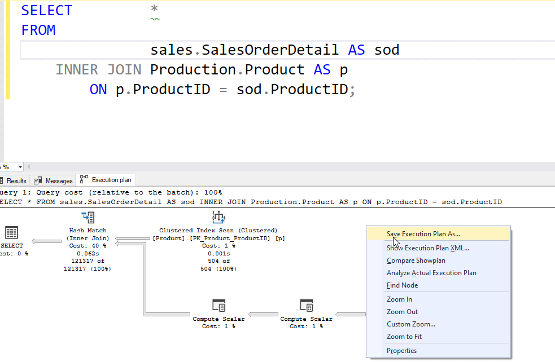Click the Execution plan tab icon

click(84, 180)
